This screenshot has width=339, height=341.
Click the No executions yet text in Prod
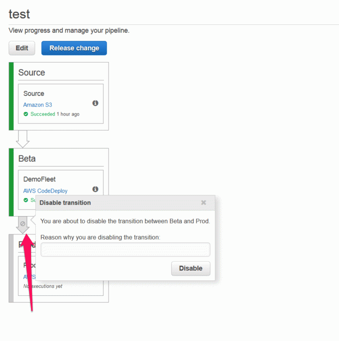pos(43,286)
